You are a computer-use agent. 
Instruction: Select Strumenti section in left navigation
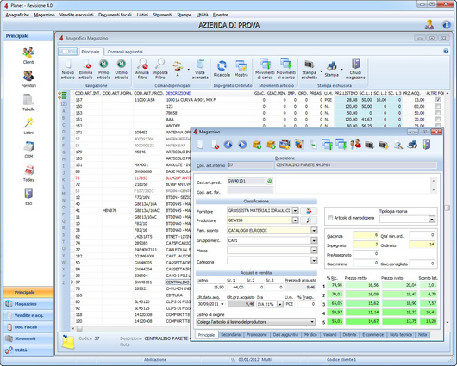tap(28, 338)
